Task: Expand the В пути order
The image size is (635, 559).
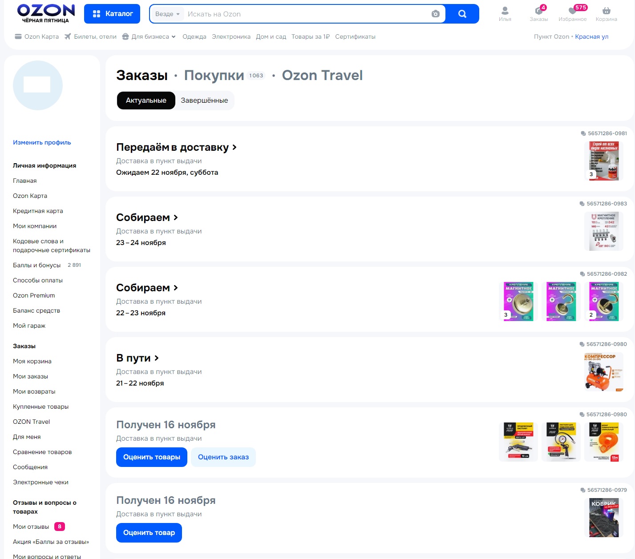Action: [138, 358]
